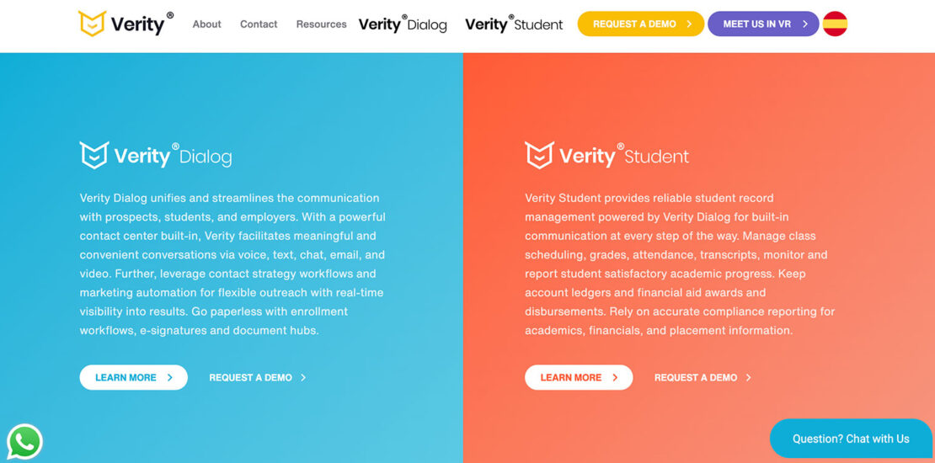Viewport: 935px width, 463px height.
Task: Open the Contact menu item
Action: pos(259,24)
